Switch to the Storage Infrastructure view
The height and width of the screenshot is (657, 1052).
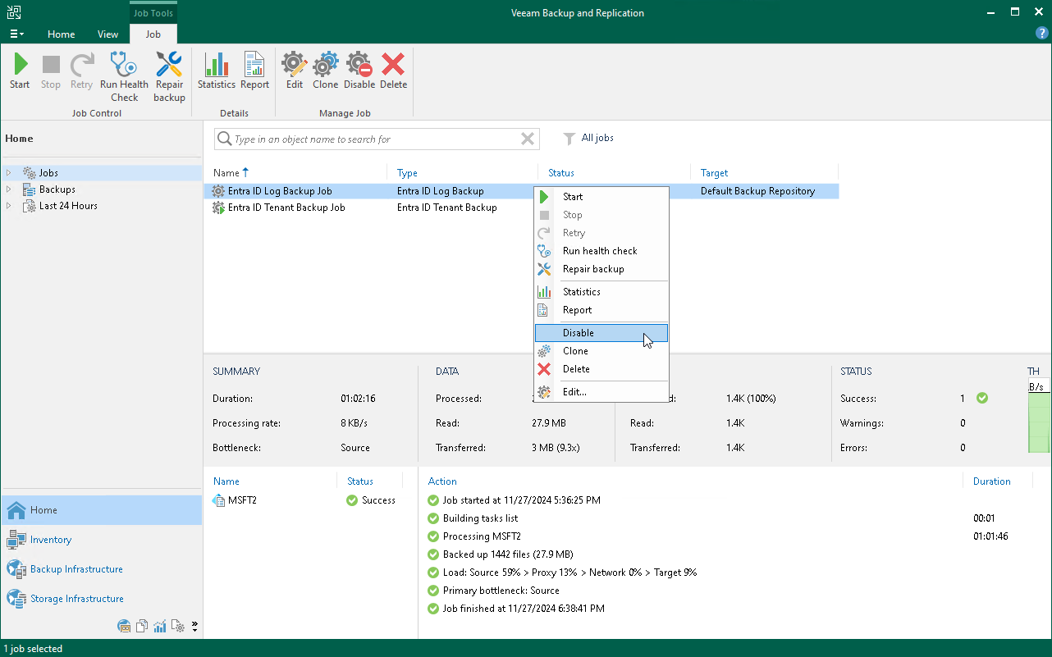coord(102,599)
